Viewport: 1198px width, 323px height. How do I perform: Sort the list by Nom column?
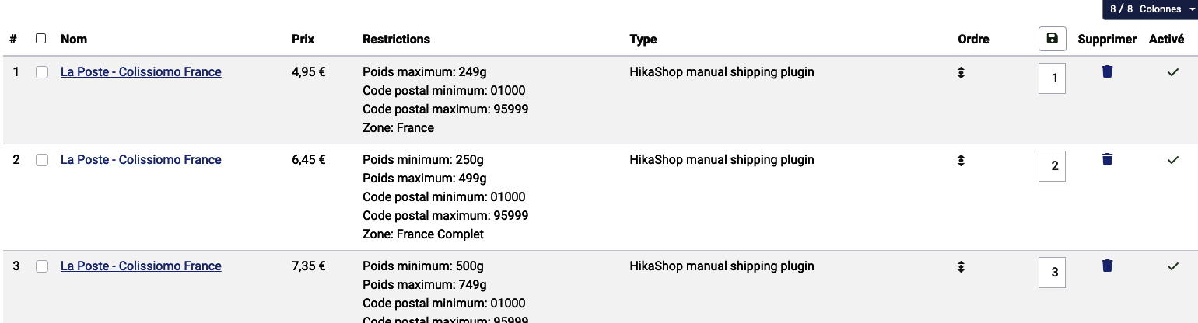click(x=74, y=39)
